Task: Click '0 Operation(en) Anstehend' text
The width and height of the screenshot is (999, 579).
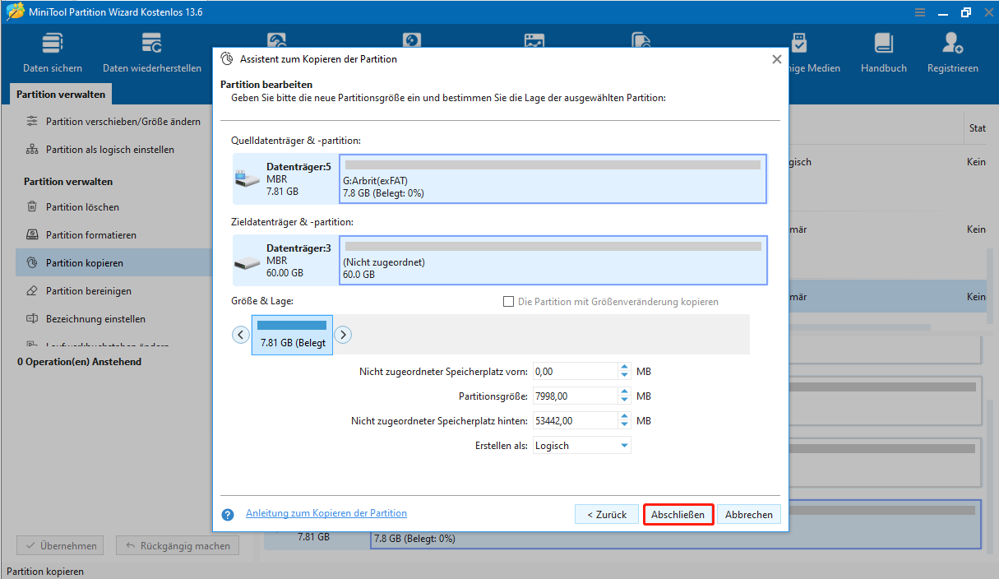Action: [x=80, y=362]
